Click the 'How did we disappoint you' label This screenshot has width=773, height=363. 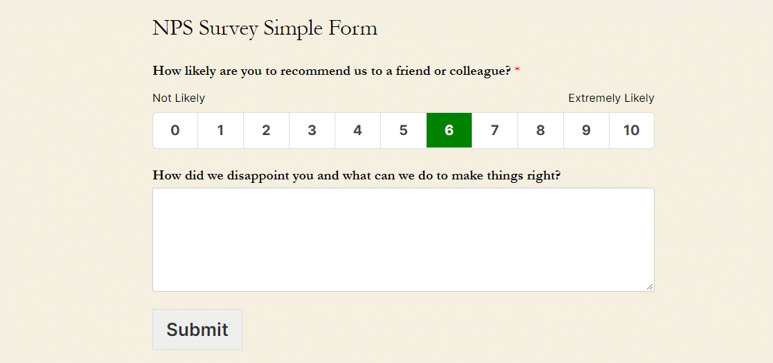pos(356,175)
